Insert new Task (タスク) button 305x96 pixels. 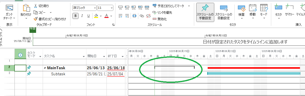tap(279, 12)
